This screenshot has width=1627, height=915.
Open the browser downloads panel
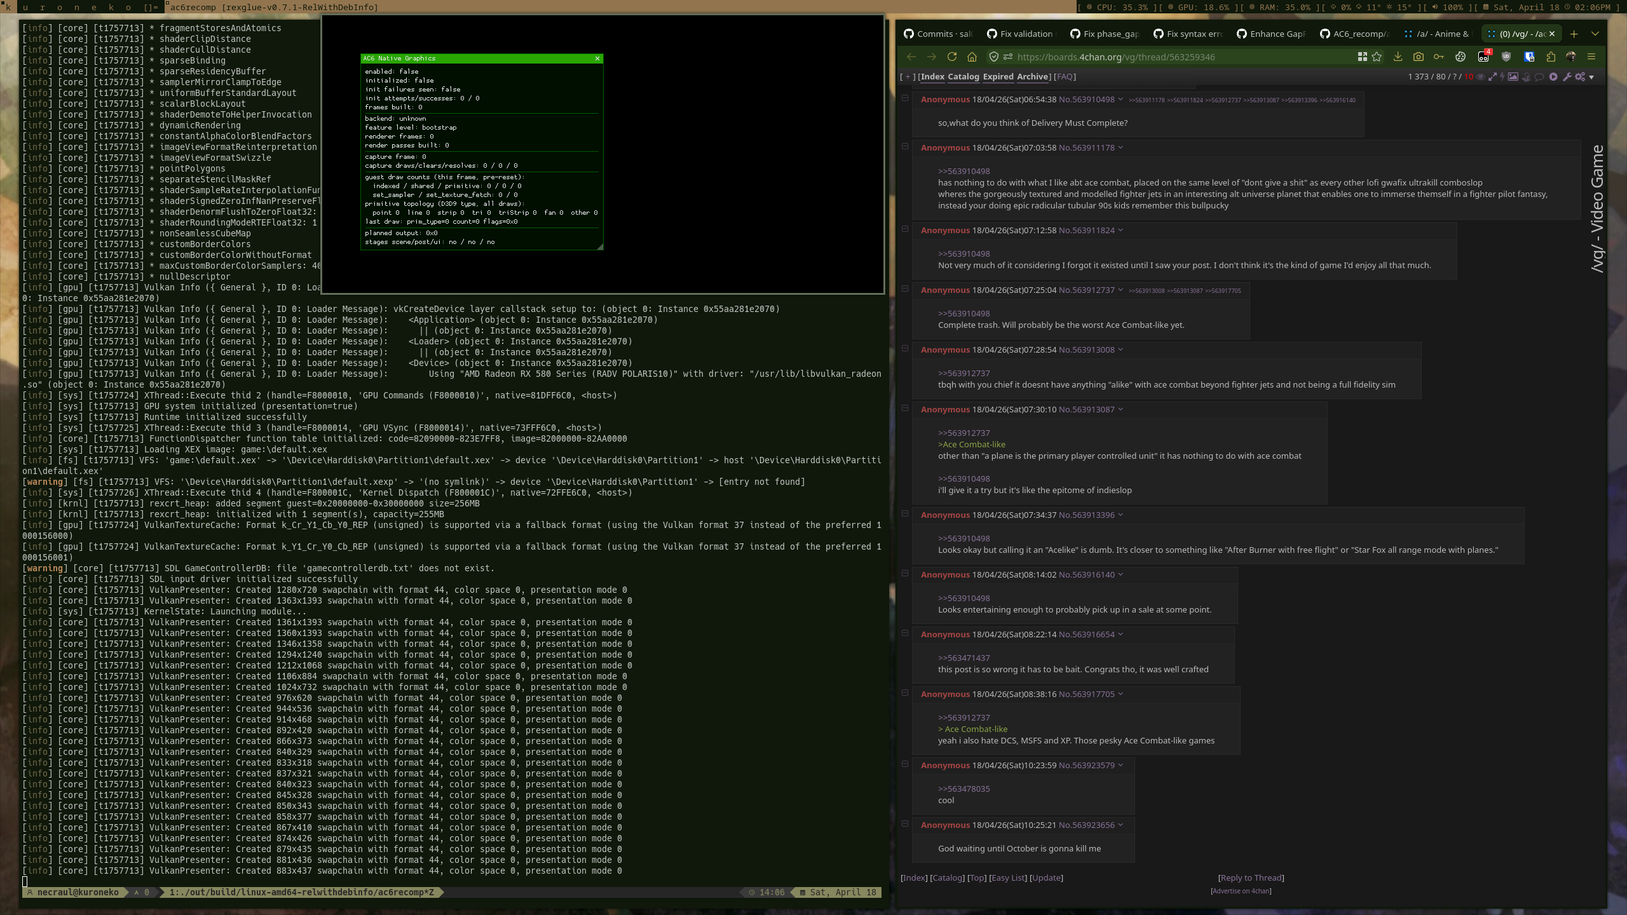pos(1398,57)
